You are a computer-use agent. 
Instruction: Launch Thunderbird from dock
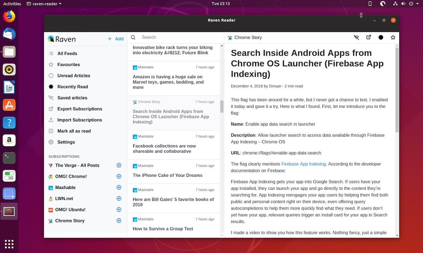pos(9,34)
